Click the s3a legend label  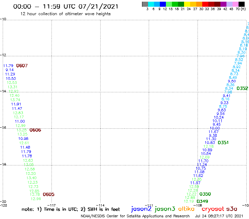point(232,209)
